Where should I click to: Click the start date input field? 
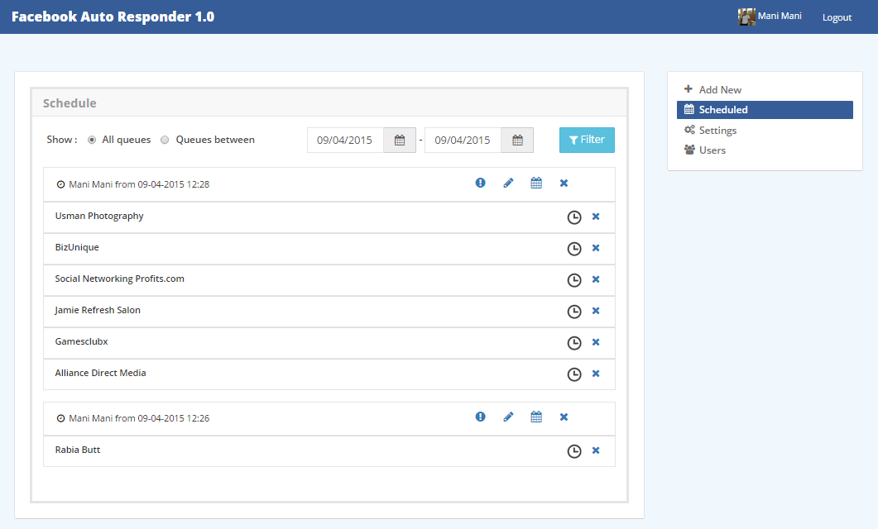click(345, 141)
